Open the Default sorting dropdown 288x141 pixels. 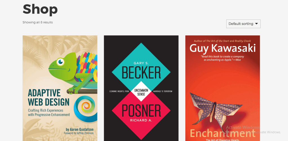243,24
